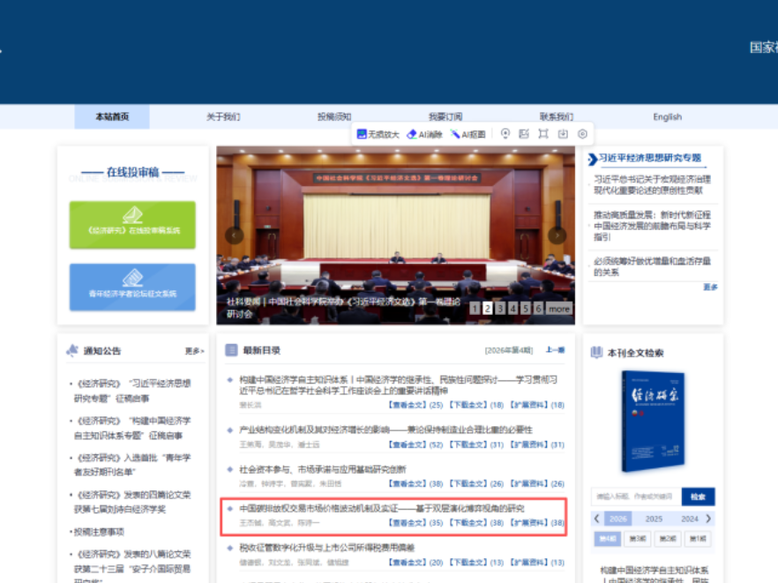
Task: Select year 2025 in year selector
Action: pos(654,519)
